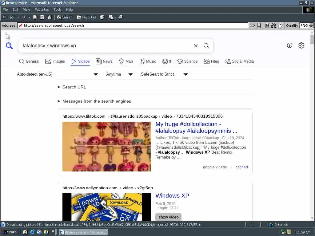This screenshot has width=315, height=236.
Task: Open the Anytime time range dropdown
Action: point(119,74)
